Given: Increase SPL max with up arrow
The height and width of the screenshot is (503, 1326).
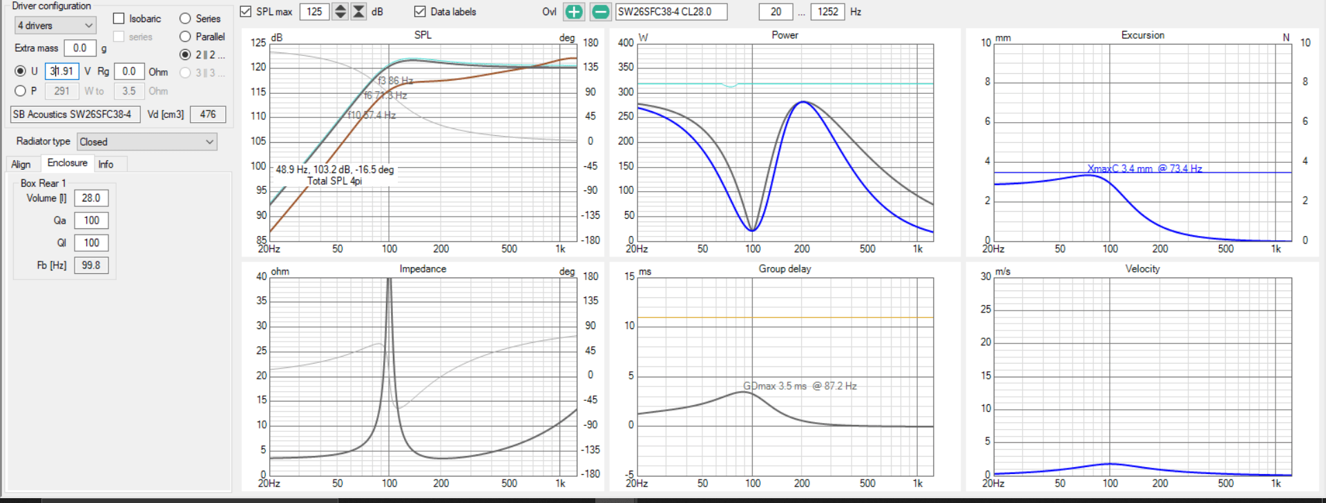Looking at the screenshot, I should pyautogui.click(x=340, y=7).
